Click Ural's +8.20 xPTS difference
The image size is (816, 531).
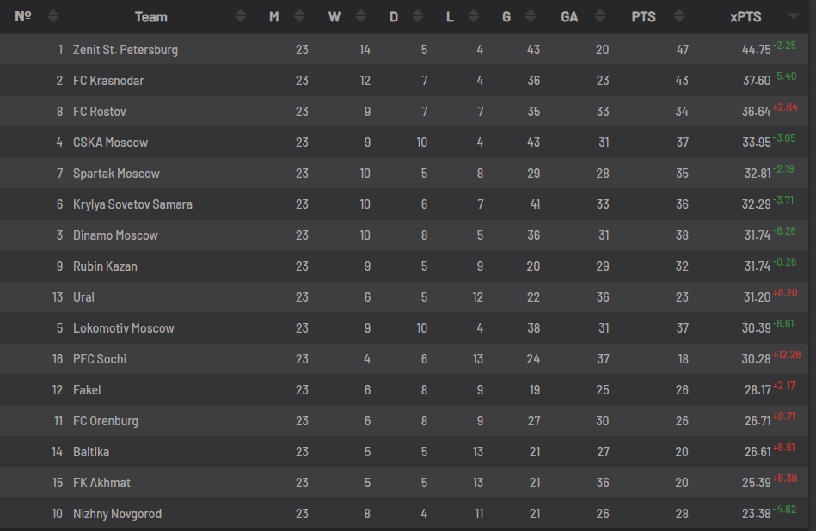pyautogui.click(x=785, y=293)
